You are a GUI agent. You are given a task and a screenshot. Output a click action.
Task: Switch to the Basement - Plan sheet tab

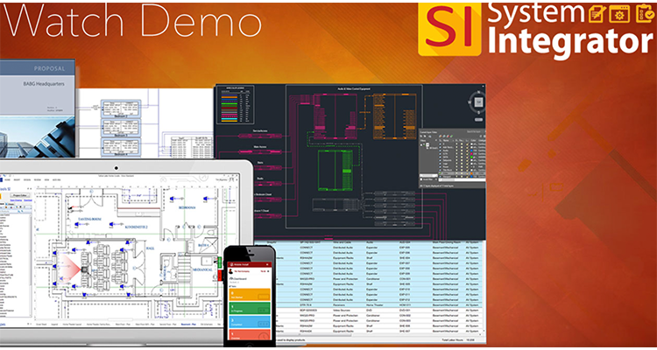point(189,325)
